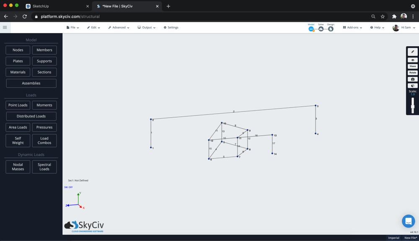
Task: Click Imperial units in status bar
Action: [x=393, y=238]
